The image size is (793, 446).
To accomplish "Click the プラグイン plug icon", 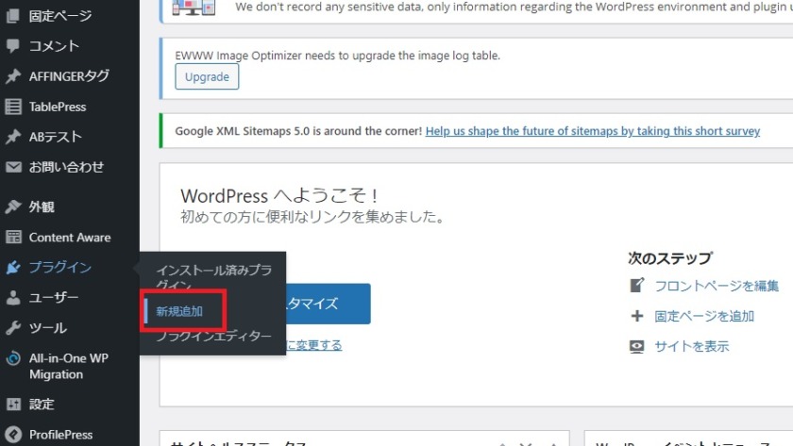I will pyautogui.click(x=13, y=267).
